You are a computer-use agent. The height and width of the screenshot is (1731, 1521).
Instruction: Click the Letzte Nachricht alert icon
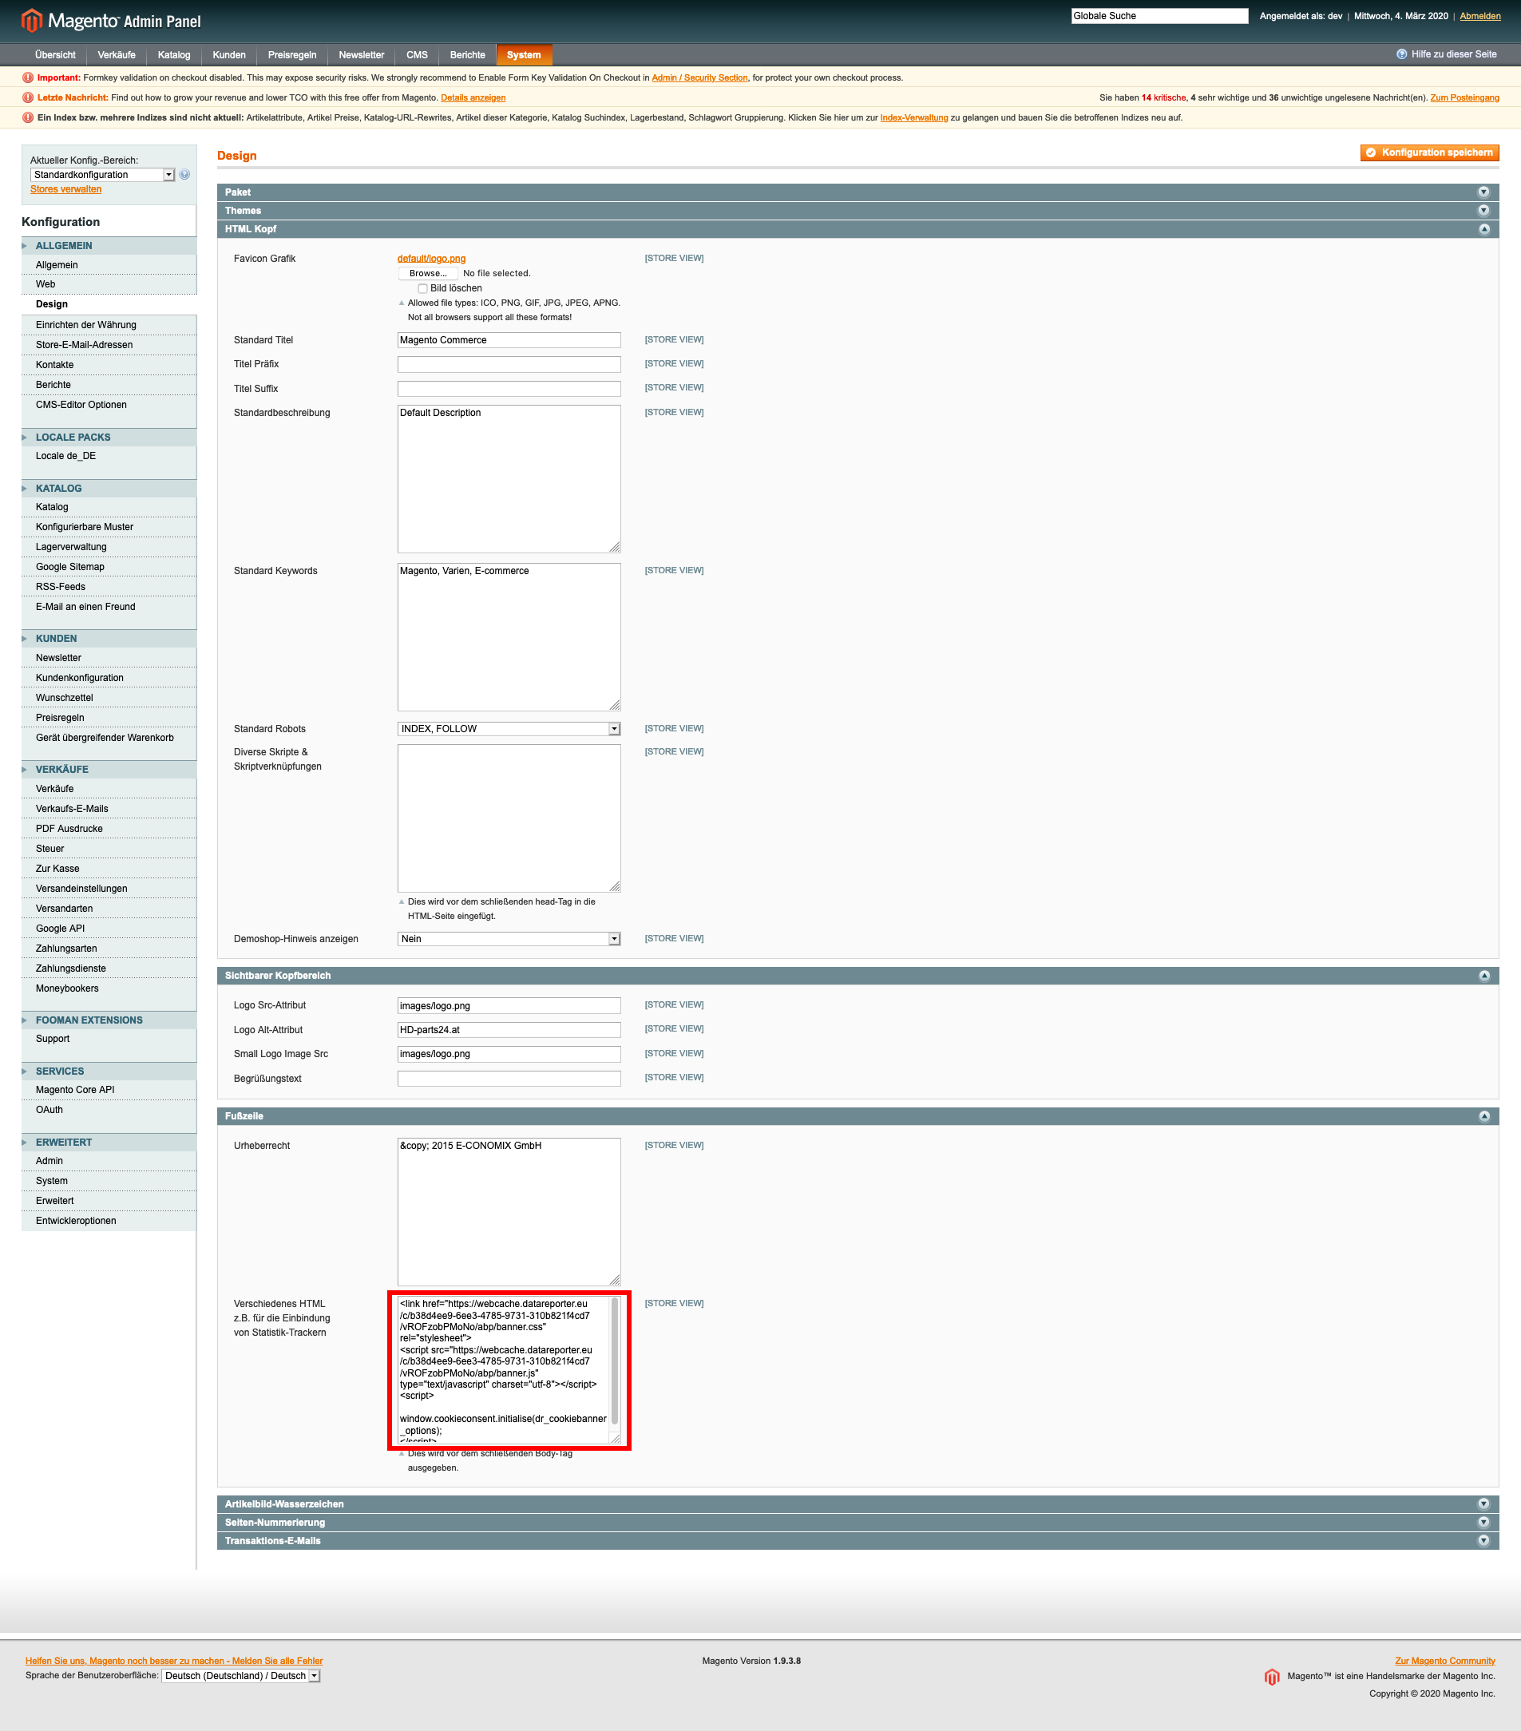[28, 97]
